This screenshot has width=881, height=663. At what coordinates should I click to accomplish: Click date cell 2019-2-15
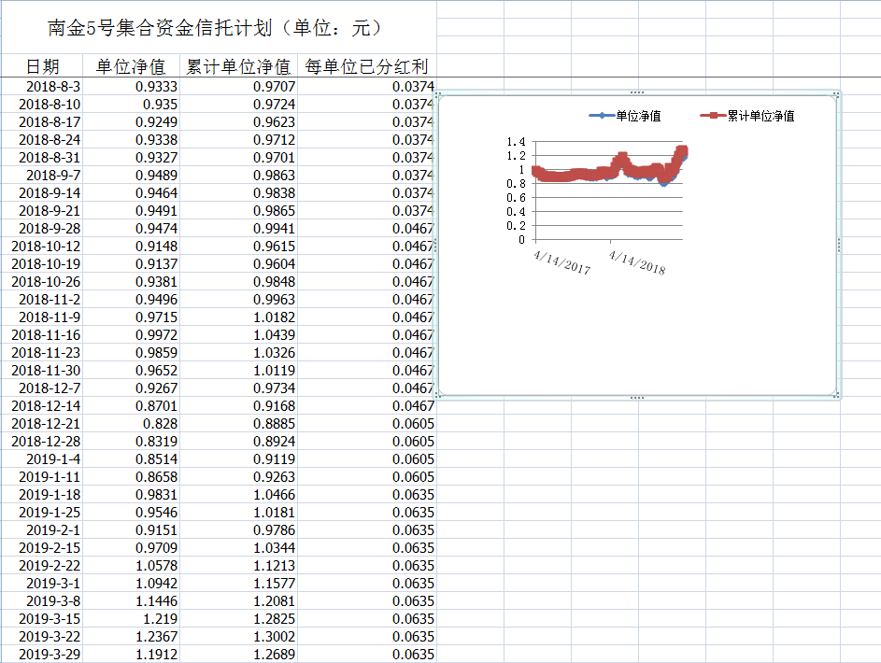point(42,548)
